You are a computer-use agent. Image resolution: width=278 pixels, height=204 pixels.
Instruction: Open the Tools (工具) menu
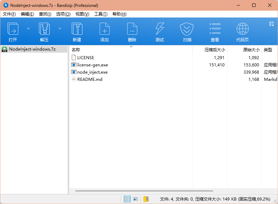point(101,14)
